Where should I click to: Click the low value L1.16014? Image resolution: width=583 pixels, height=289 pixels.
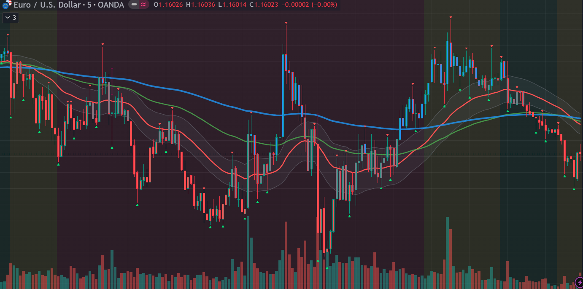pos(232,5)
